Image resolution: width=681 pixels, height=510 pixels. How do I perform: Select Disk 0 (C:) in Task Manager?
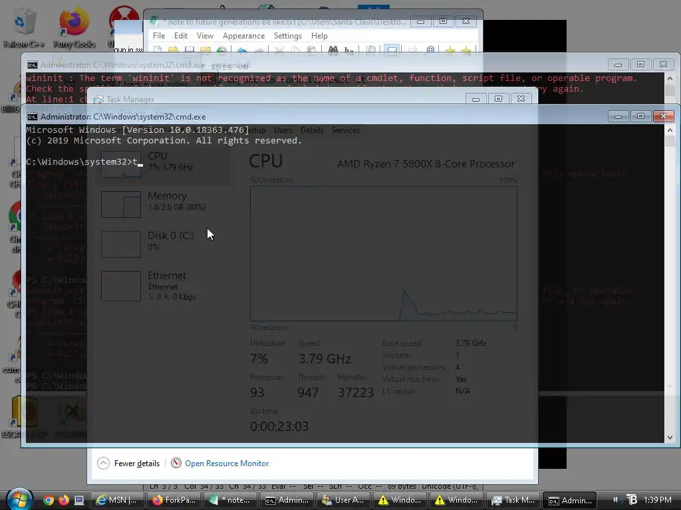[x=164, y=244]
